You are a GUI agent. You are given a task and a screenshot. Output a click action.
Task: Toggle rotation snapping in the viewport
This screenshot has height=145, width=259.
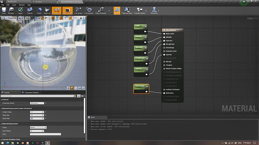(62, 18)
